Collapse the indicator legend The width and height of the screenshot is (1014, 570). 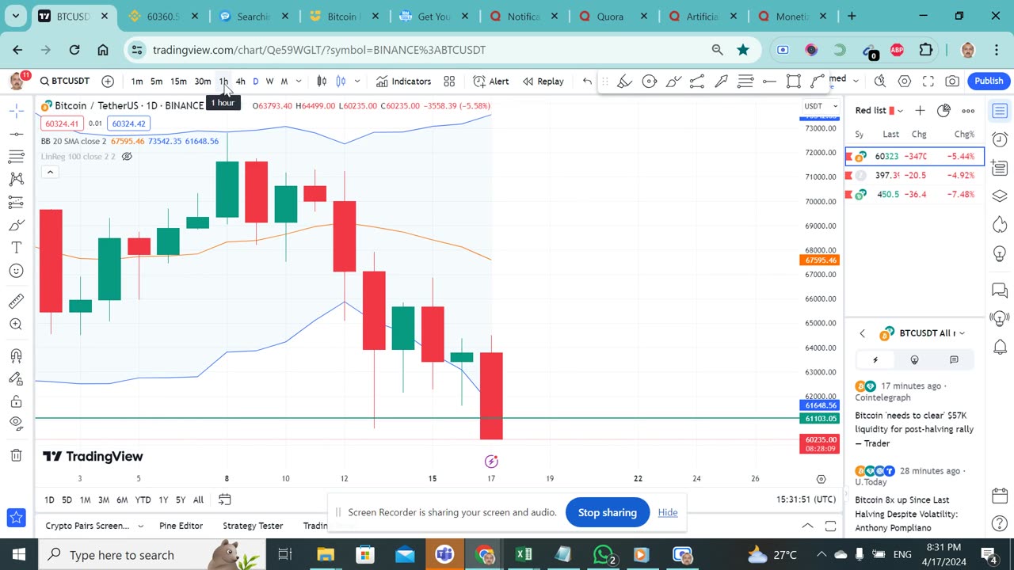tap(50, 173)
